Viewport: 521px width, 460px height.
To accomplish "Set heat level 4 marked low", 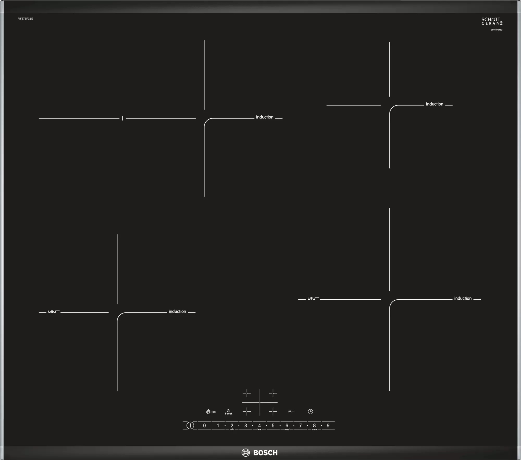I will [x=259, y=426].
